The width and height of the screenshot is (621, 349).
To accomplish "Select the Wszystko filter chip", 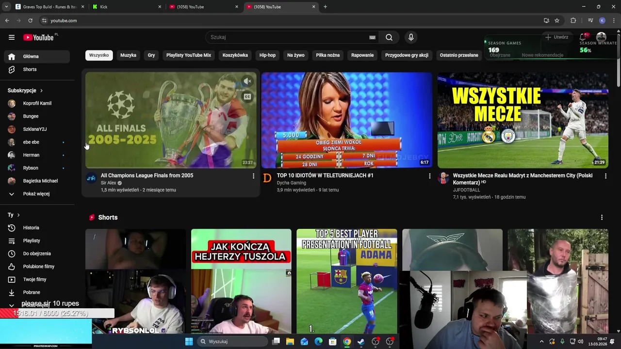I will click(x=99, y=55).
